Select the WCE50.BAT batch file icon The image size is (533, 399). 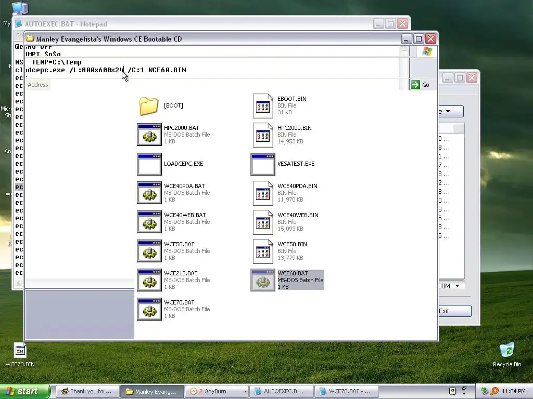pos(149,251)
